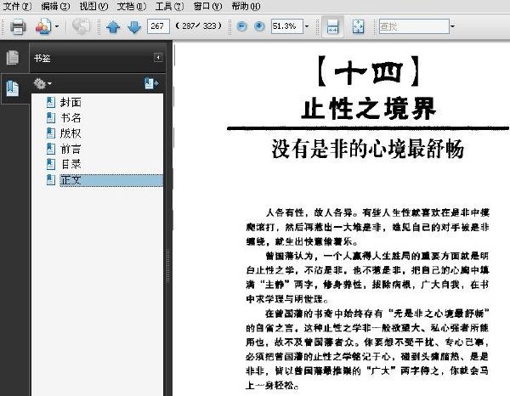510x396 pixels.
Task: Select the 目录 bookmark
Action: click(71, 164)
